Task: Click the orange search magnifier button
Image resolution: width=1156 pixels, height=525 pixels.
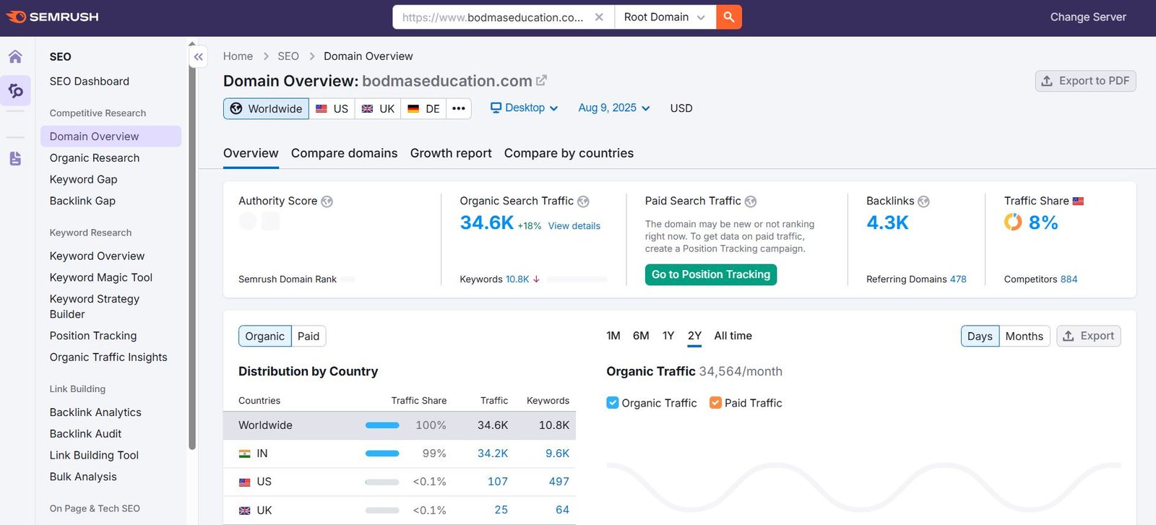Action: click(729, 17)
